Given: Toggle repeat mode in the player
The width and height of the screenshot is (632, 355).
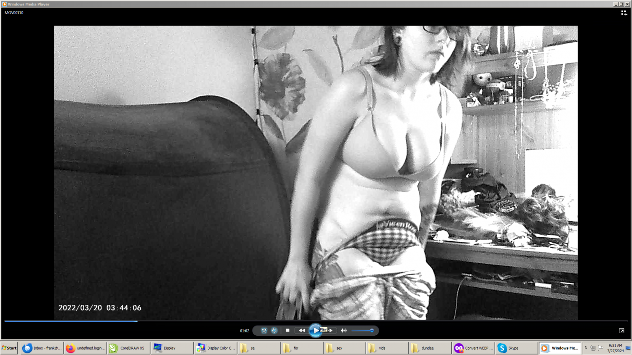Looking at the screenshot, I should [x=274, y=331].
